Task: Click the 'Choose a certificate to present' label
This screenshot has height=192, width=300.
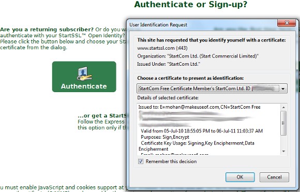Action: [190, 78]
